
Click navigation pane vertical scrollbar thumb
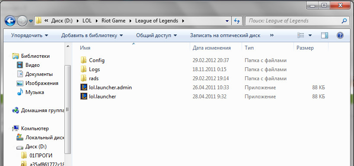coord(68,110)
